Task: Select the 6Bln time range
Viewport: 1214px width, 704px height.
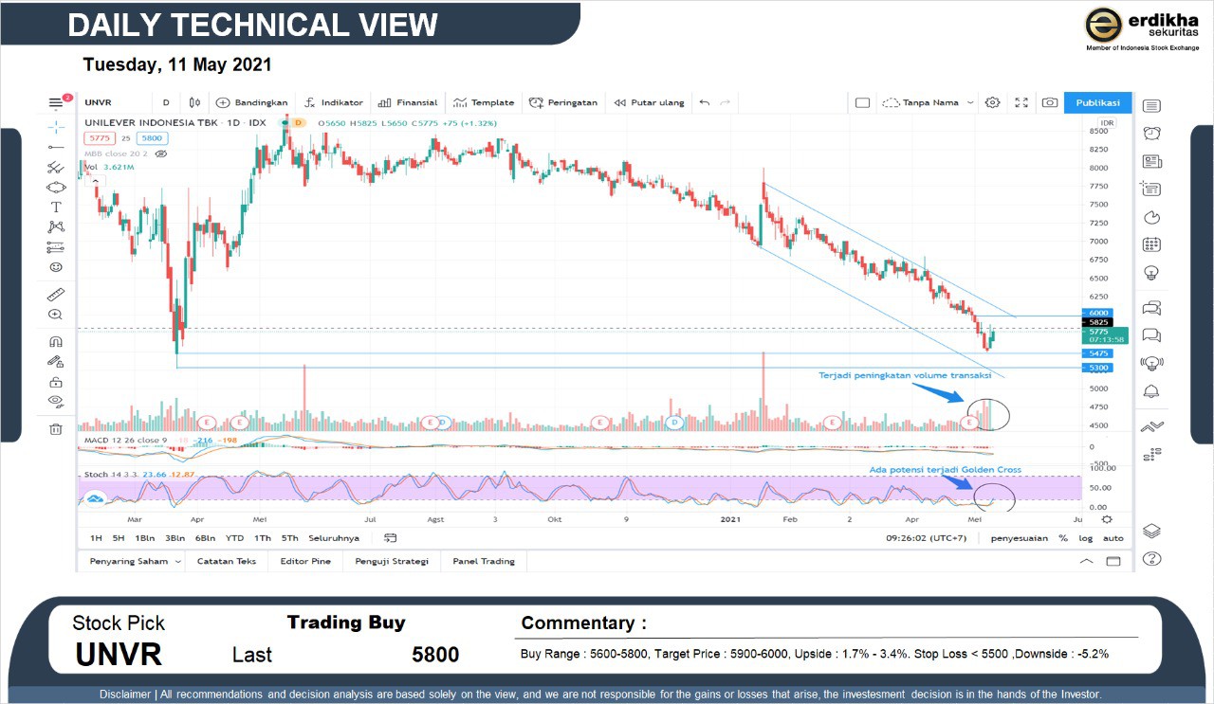Action: coord(205,538)
